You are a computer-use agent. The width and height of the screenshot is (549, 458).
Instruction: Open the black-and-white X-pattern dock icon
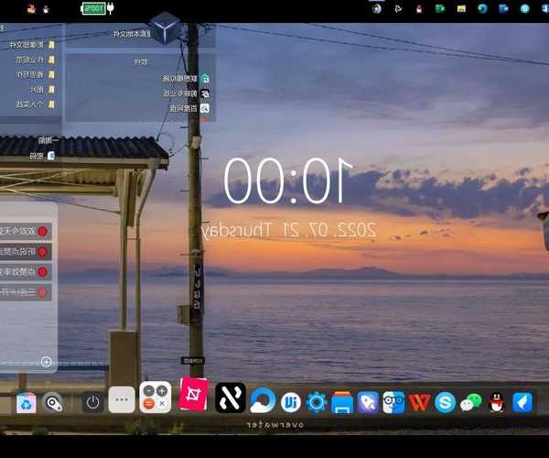(230, 398)
